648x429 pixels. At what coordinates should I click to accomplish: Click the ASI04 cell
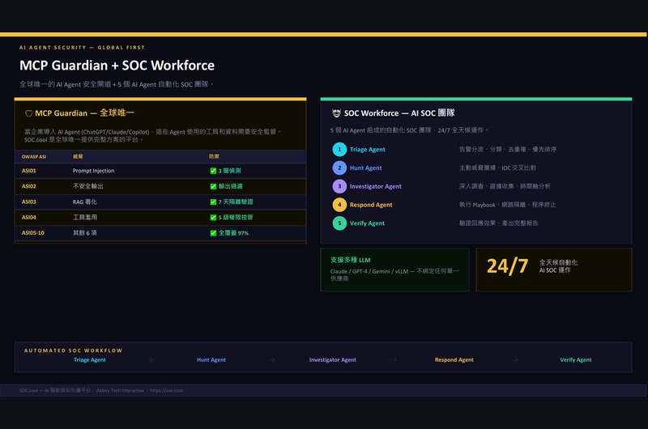[x=29, y=217]
